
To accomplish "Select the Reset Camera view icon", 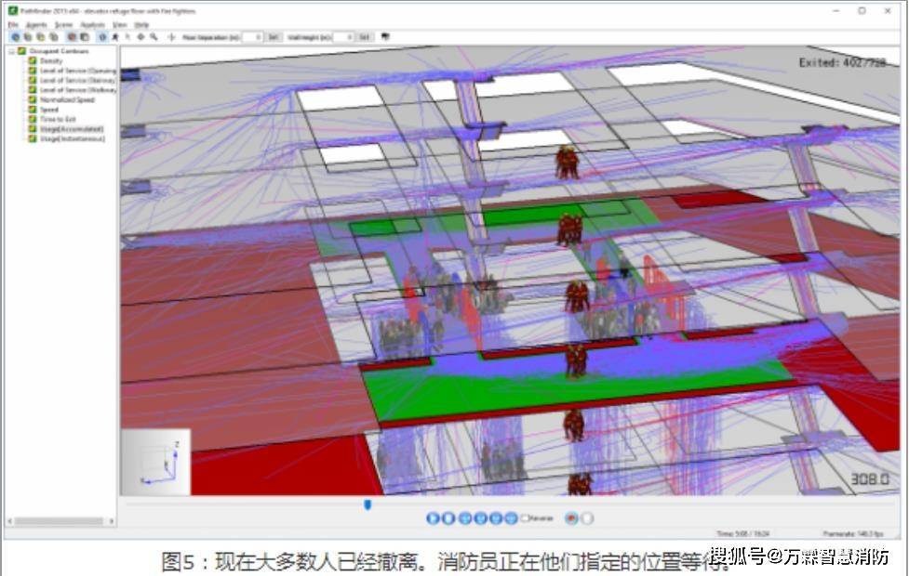I will 14,36.
